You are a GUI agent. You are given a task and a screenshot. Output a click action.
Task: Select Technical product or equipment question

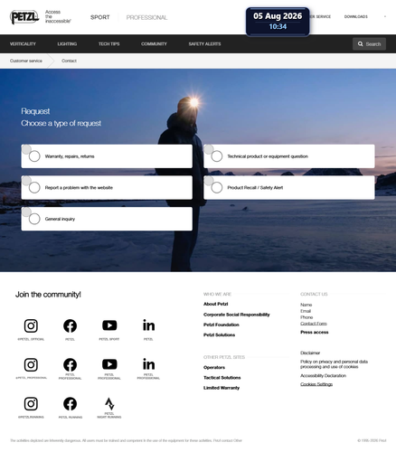[289, 156]
